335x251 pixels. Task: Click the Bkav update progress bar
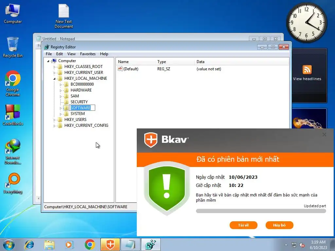261,211
